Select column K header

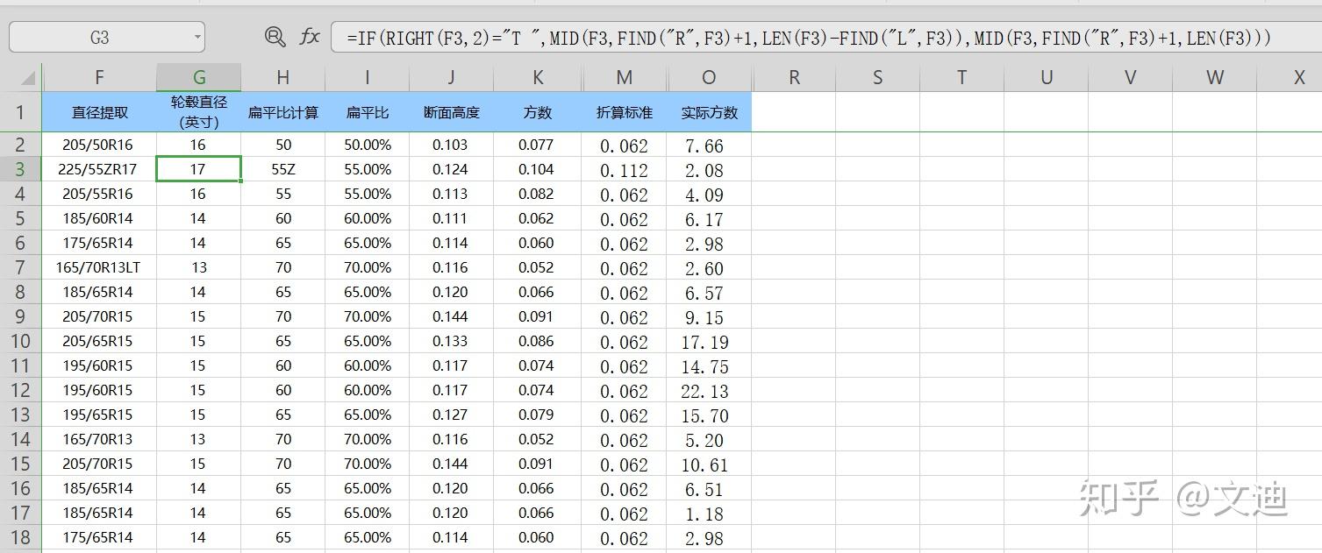537,77
